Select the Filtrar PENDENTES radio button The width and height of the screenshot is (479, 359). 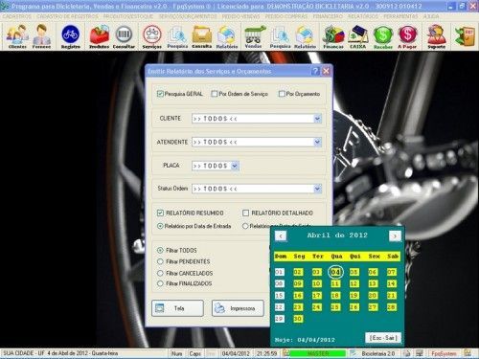(160, 261)
